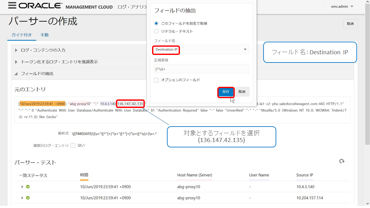Click the parse expression text next to '解析式'
Image resolution: width=370 pixels, height=208 pixels.
pos(114,134)
